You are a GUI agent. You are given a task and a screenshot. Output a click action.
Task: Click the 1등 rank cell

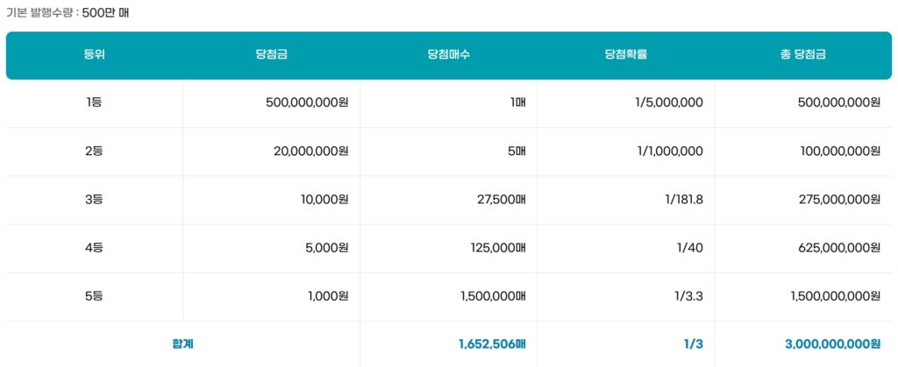click(94, 102)
